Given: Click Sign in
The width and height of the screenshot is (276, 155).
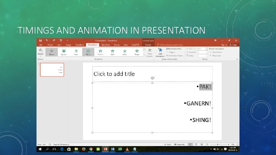Looking at the screenshot, I should 224,45.
